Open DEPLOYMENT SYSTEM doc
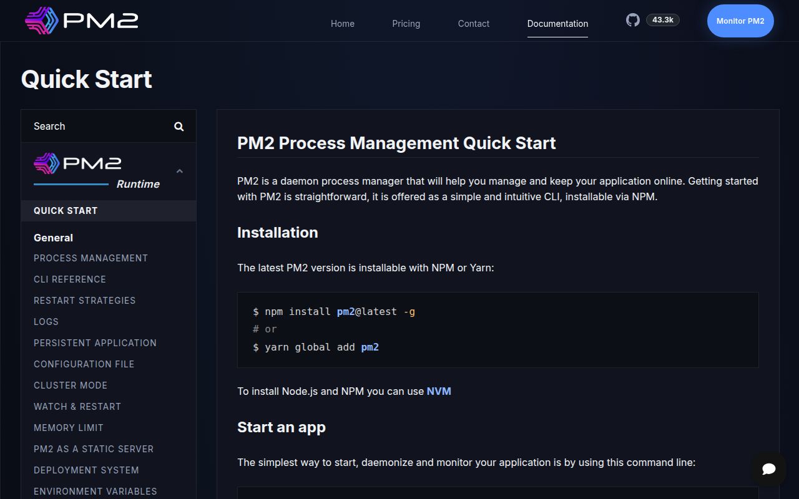This screenshot has height=499, width=799. tap(86, 470)
